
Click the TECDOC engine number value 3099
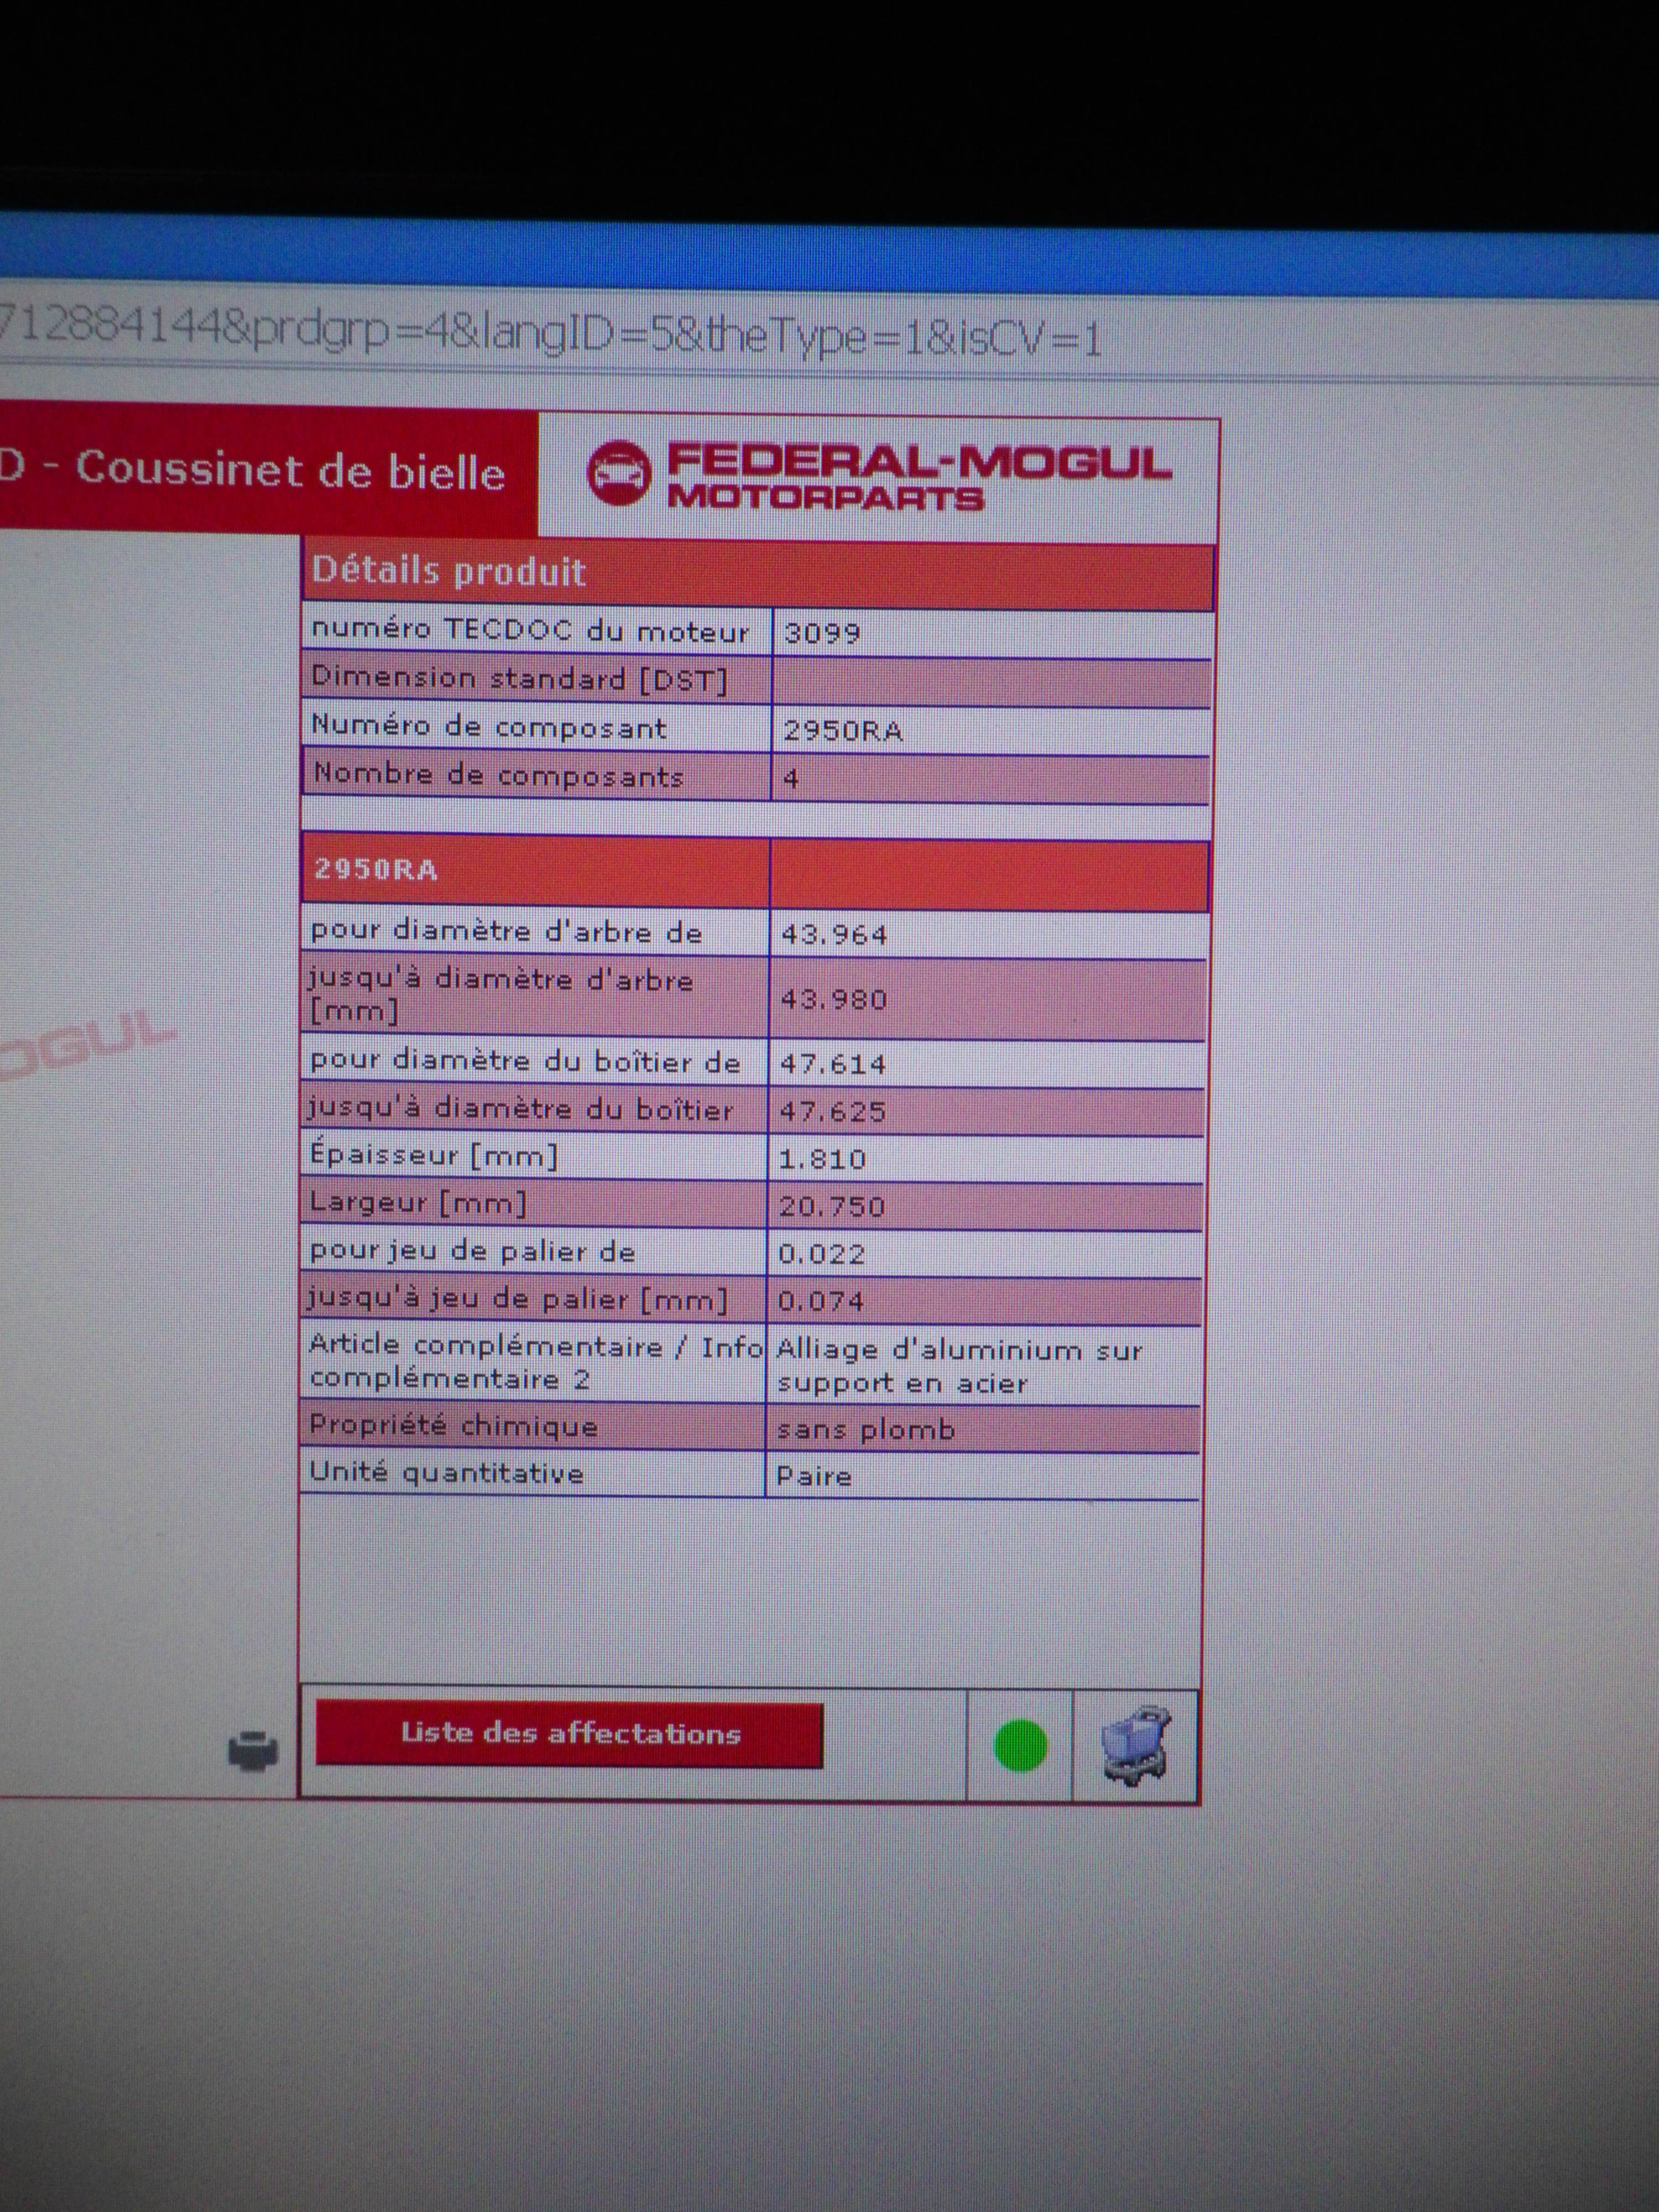pyautogui.click(x=822, y=633)
